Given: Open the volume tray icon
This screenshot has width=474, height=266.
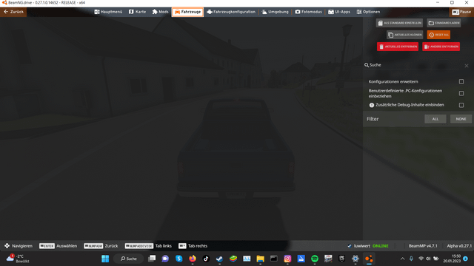Looking at the screenshot, I should [428, 259].
